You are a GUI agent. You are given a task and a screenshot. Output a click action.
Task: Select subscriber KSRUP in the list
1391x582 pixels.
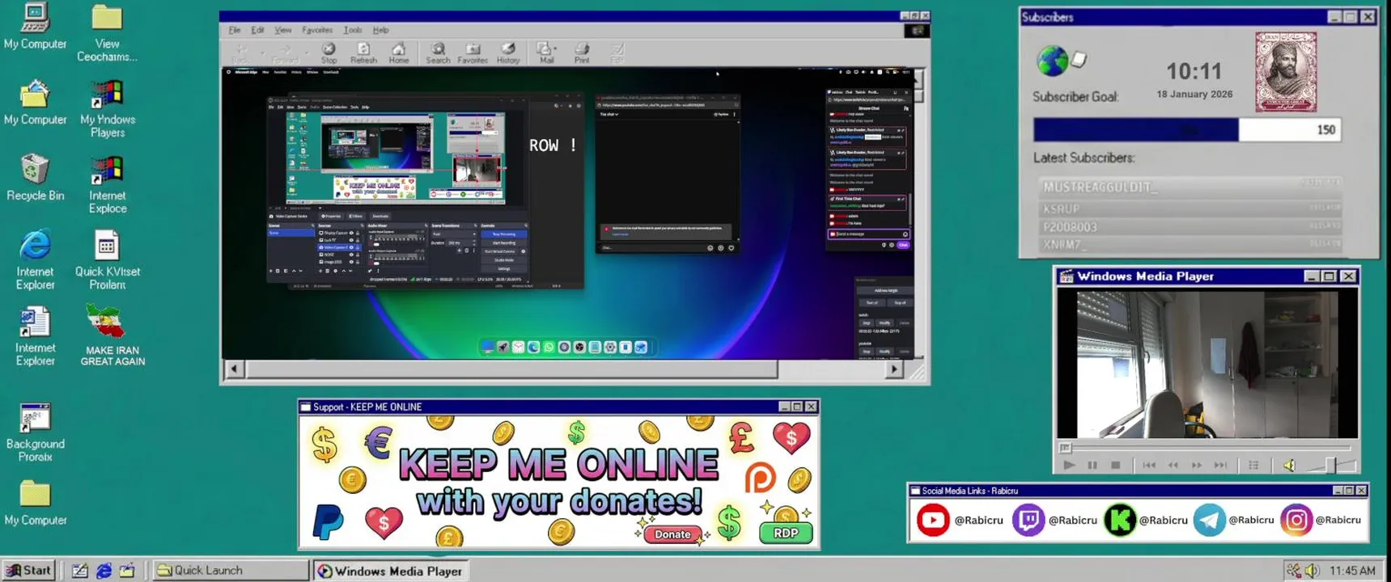point(1189,209)
